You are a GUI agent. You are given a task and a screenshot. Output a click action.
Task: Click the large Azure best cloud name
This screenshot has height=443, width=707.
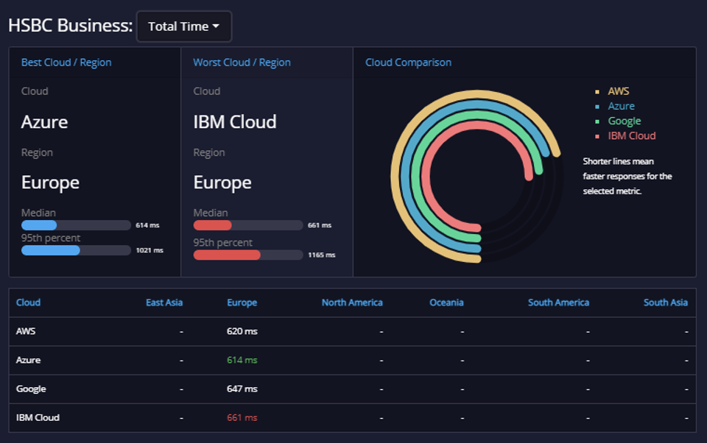45,122
